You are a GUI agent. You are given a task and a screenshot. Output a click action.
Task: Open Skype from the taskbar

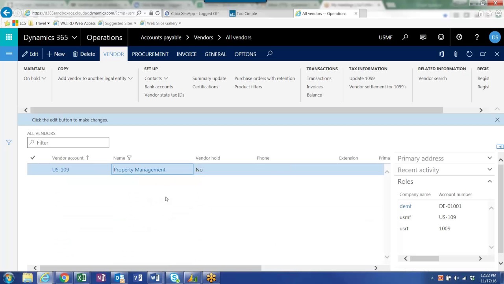[174, 278]
